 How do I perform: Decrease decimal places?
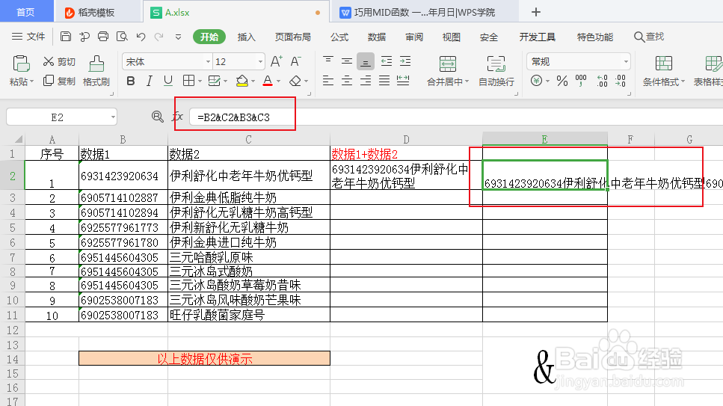click(621, 81)
